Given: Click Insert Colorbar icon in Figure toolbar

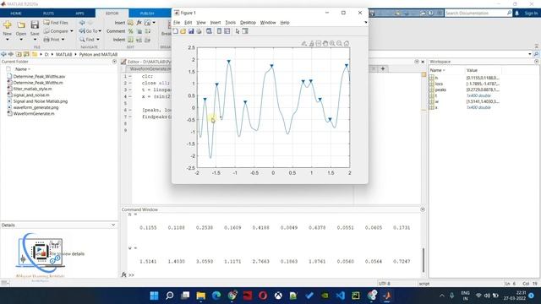Looking at the screenshot, I should coord(219,31).
